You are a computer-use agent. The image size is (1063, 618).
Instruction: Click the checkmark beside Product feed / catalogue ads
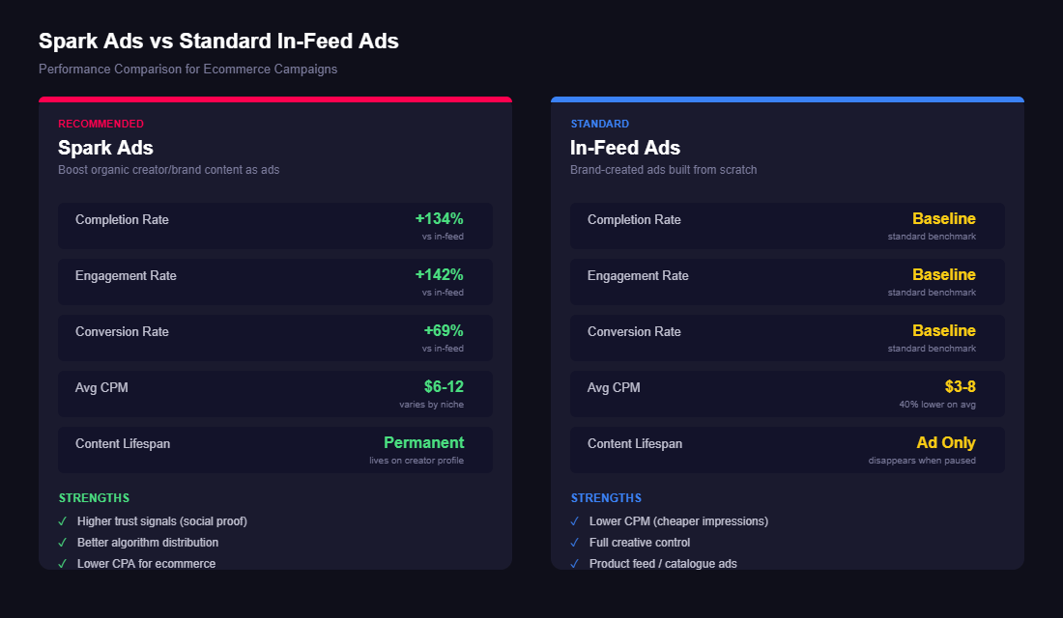click(x=574, y=564)
